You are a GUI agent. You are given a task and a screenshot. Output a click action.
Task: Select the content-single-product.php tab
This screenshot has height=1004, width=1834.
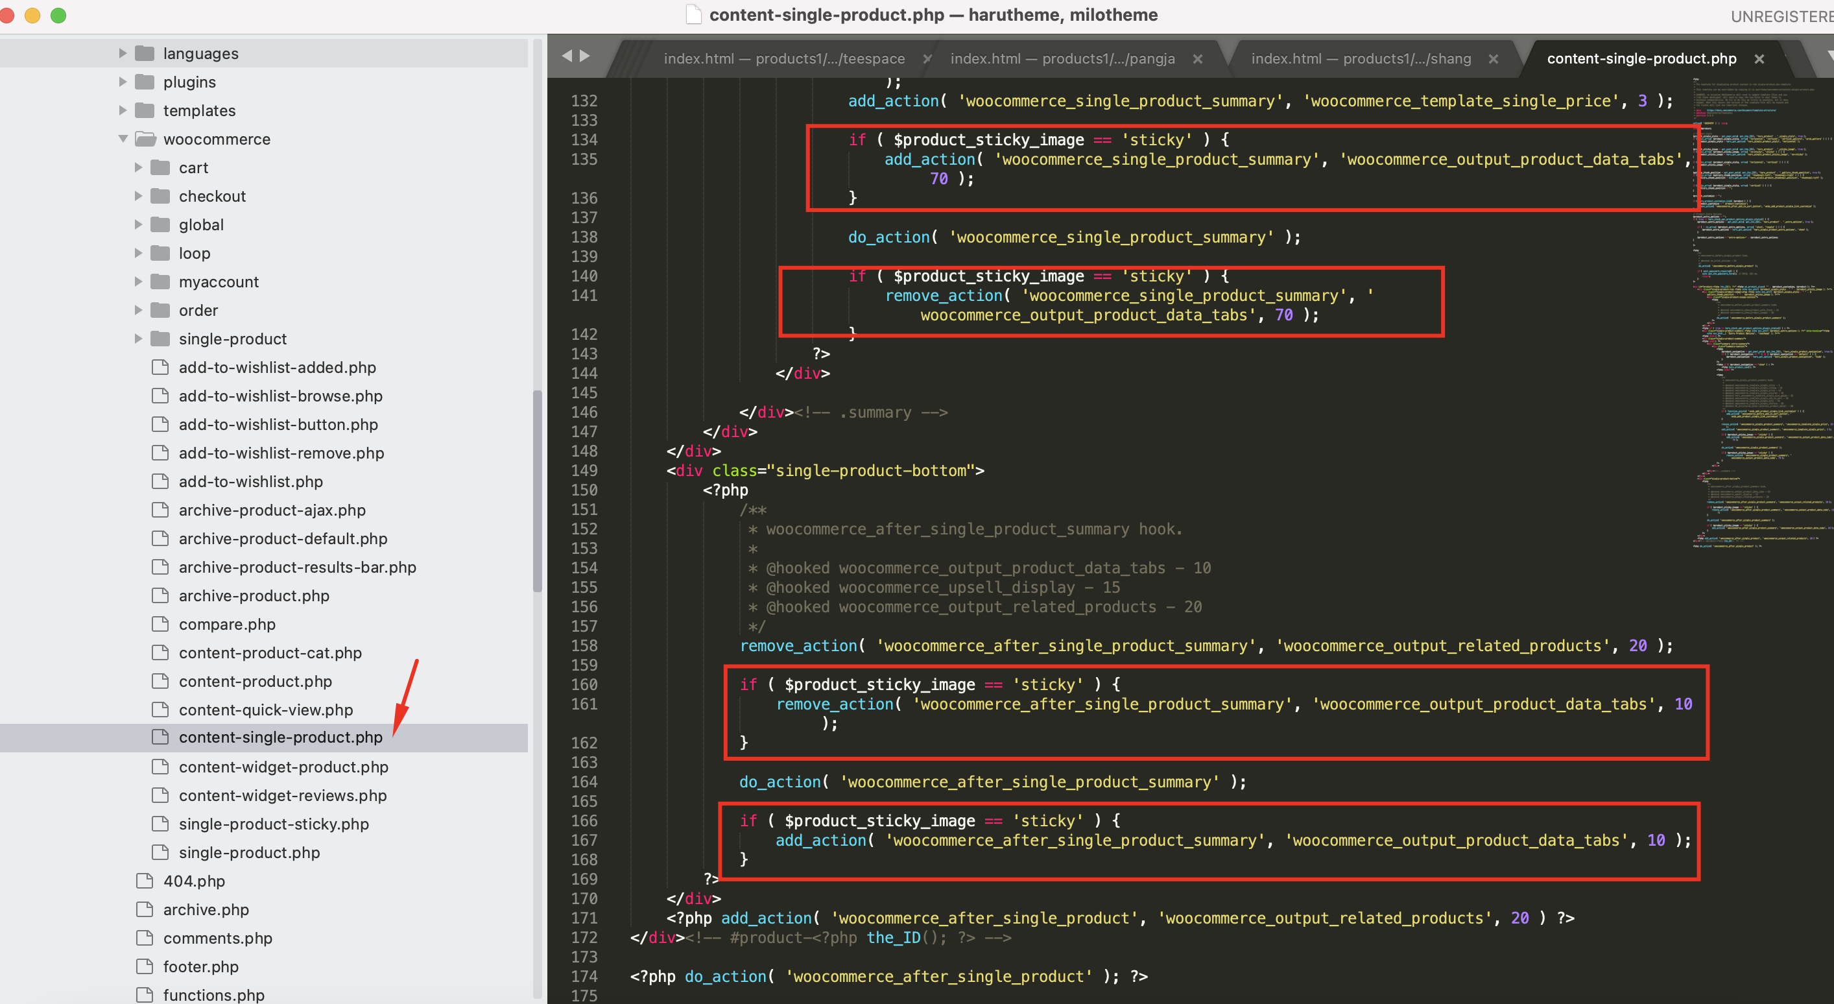click(x=1641, y=58)
